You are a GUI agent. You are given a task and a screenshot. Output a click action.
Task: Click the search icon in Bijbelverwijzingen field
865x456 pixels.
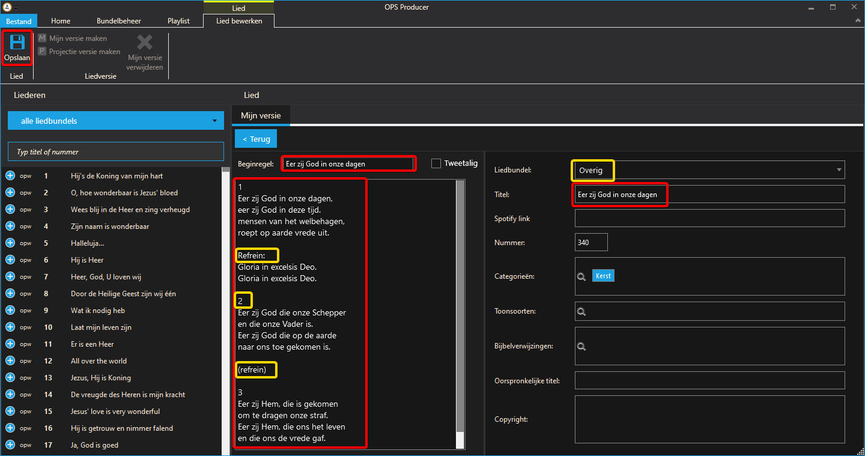581,346
